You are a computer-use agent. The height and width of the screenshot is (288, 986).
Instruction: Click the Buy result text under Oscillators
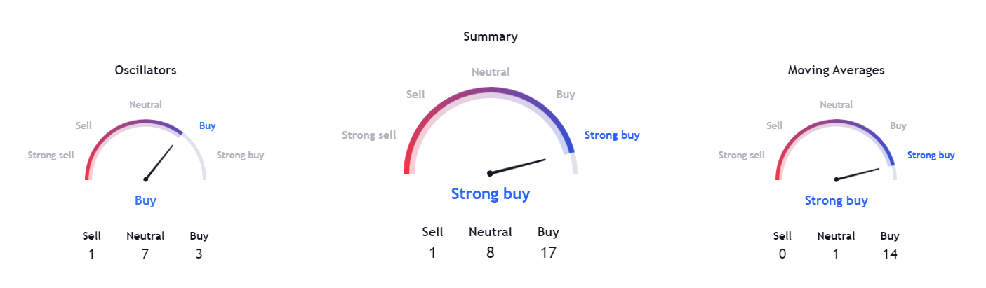(x=145, y=200)
